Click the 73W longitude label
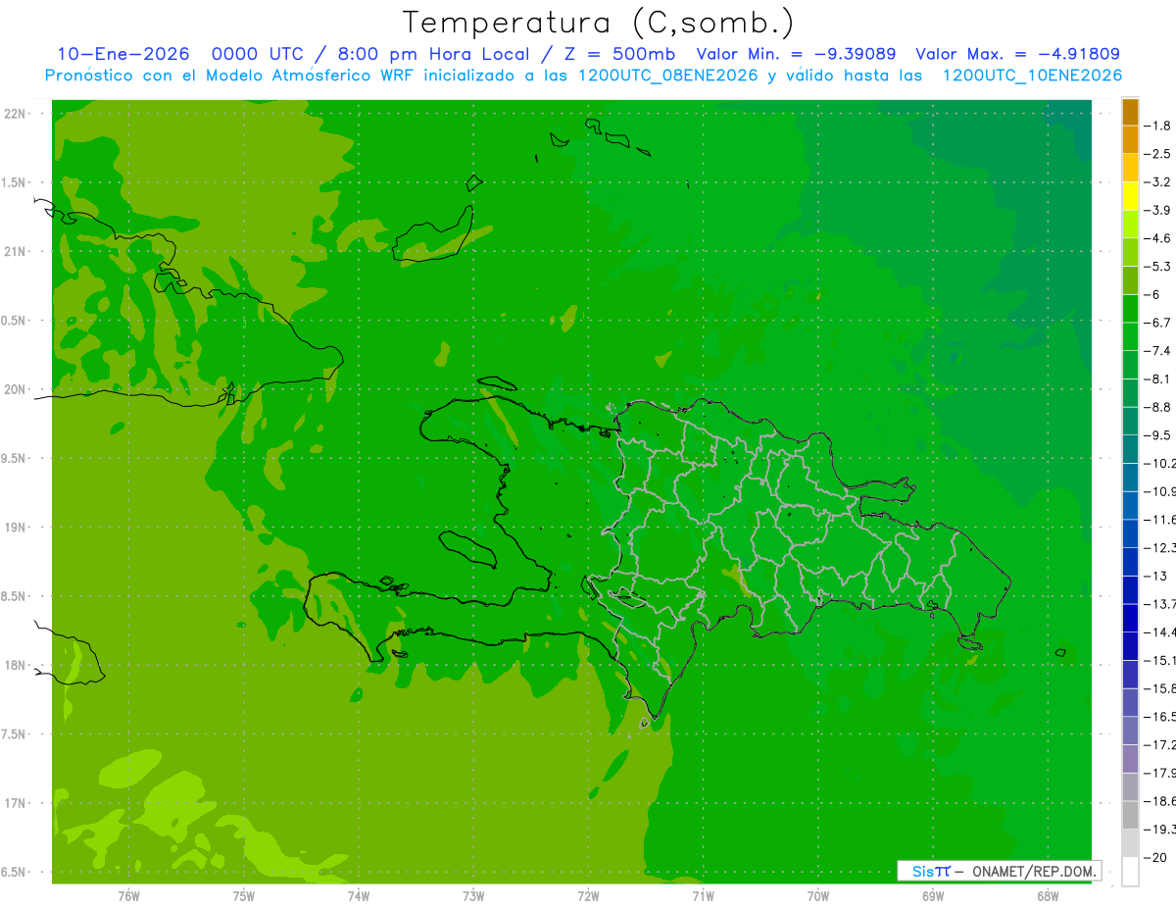This screenshot has width=1176, height=909. tap(473, 896)
